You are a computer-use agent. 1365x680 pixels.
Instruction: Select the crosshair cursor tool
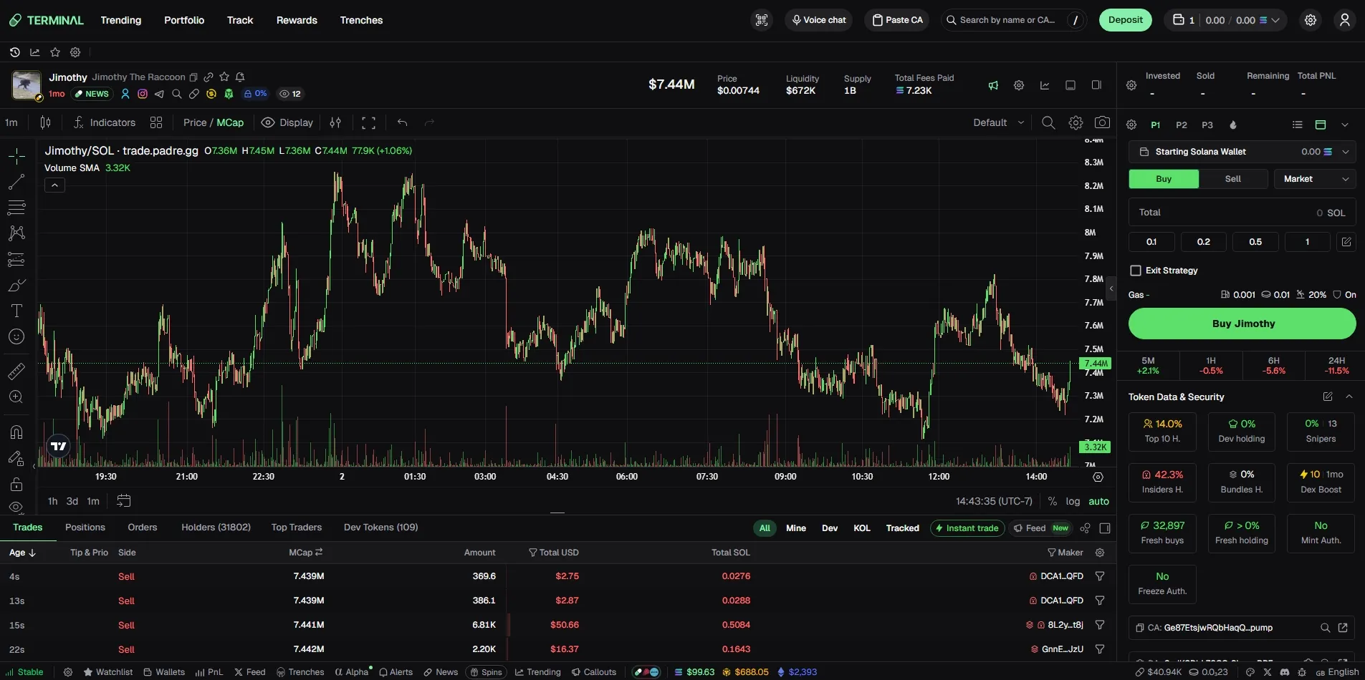tap(16, 156)
